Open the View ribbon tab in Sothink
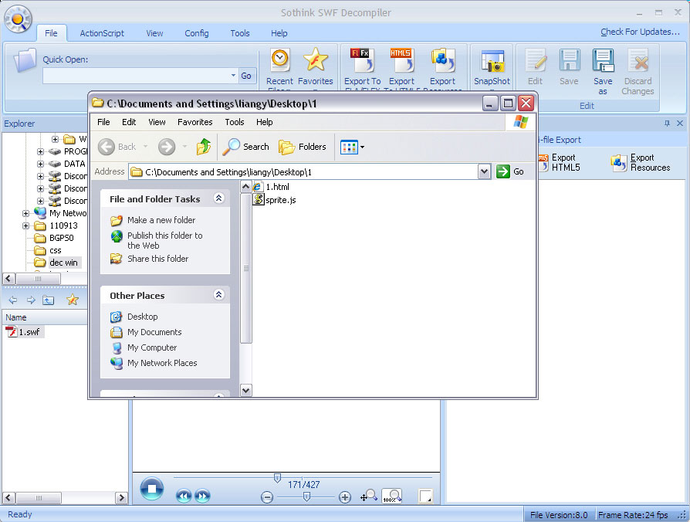Viewport: 690px width, 522px height. pos(154,33)
